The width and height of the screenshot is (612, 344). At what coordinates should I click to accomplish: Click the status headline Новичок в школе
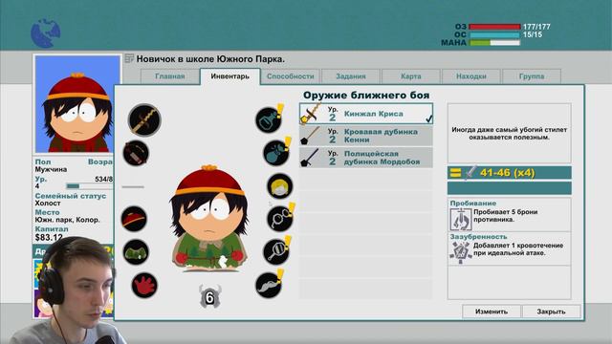[210, 59]
